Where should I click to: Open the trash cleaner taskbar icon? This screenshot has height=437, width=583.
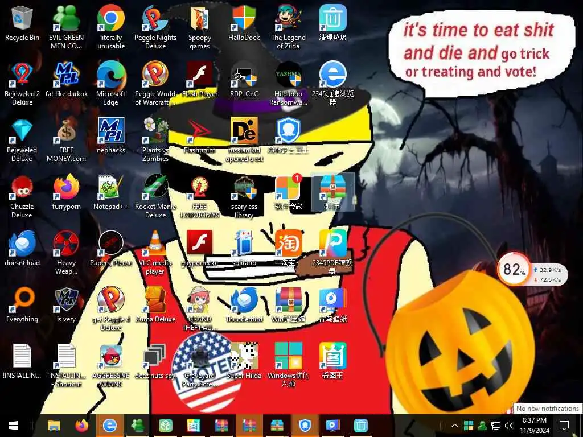click(360, 426)
